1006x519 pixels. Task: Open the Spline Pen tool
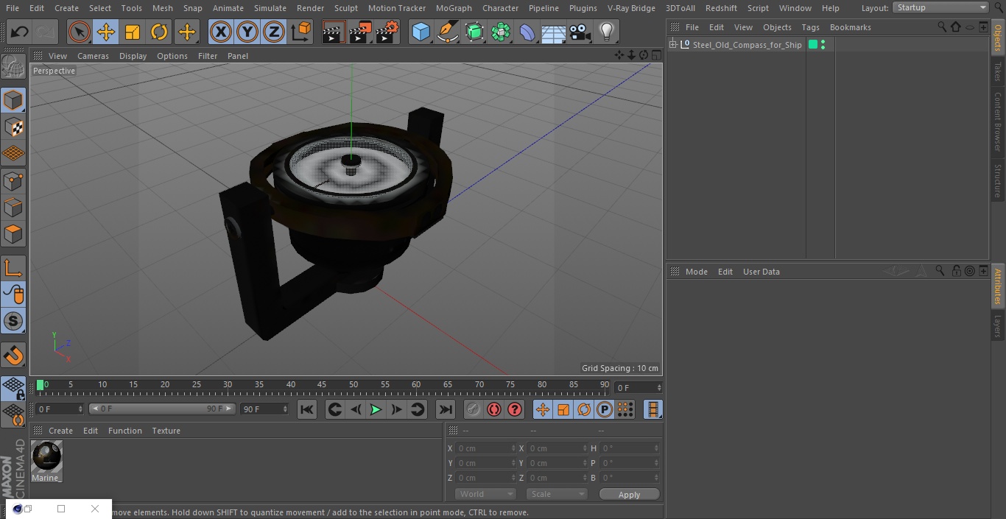(447, 32)
